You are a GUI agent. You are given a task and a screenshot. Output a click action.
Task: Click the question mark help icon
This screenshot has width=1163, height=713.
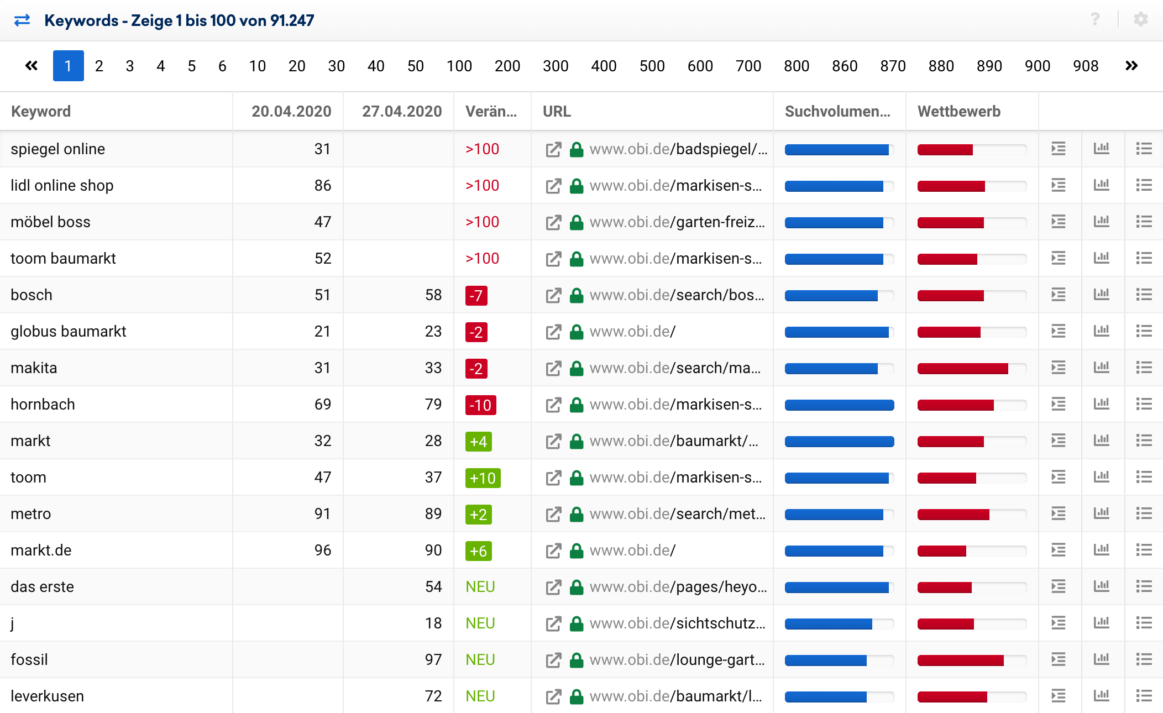pyautogui.click(x=1095, y=19)
